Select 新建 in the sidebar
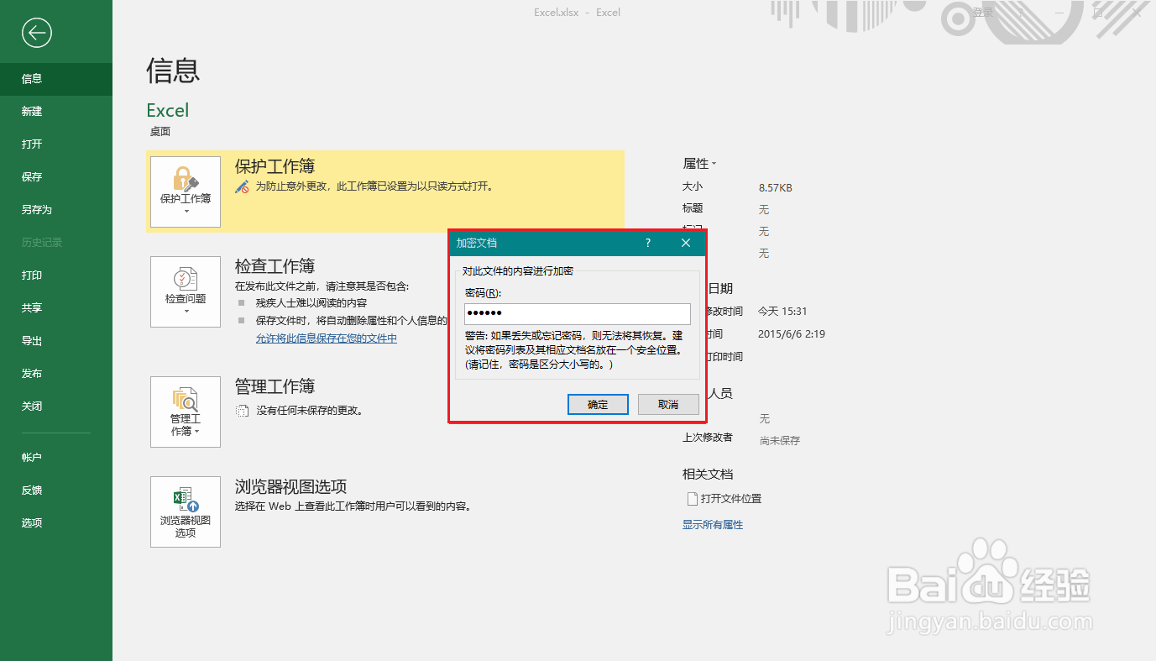Image resolution: width=1156 pixels, height=661 pixels. coord(56,112)
